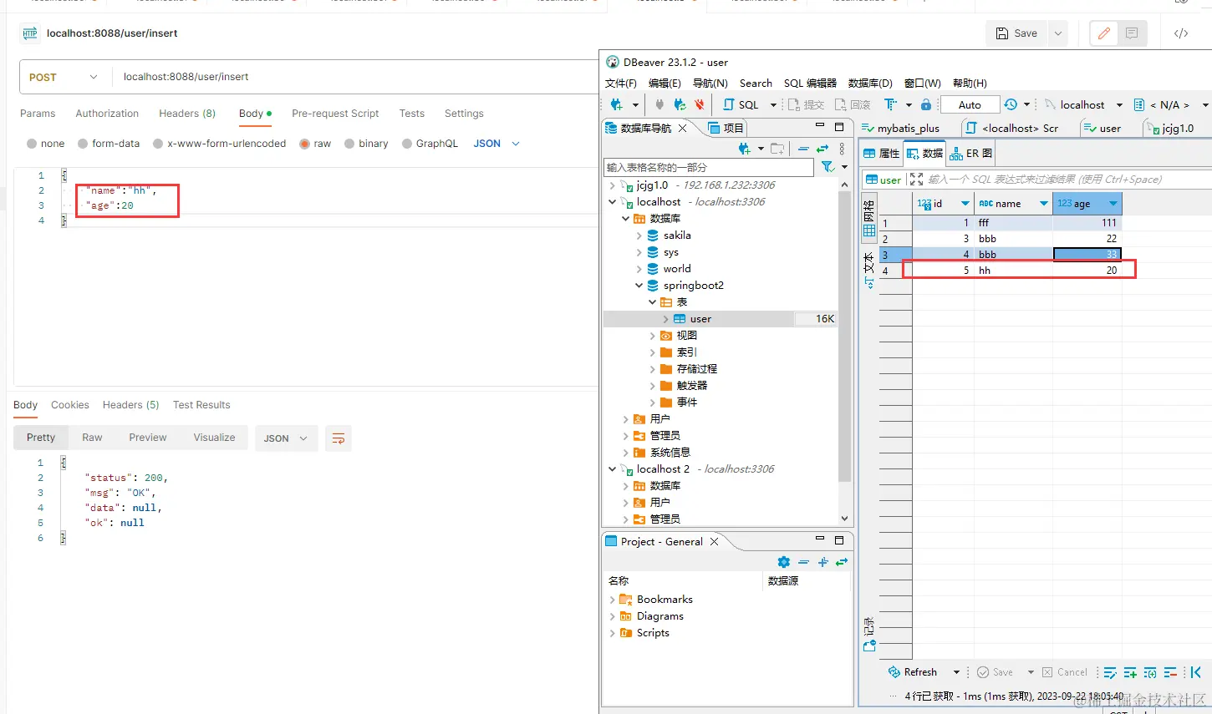The image size is (1212, 714).
Task: Click the delete row icon in the result toolbar
Action: tap(1170, 672)
